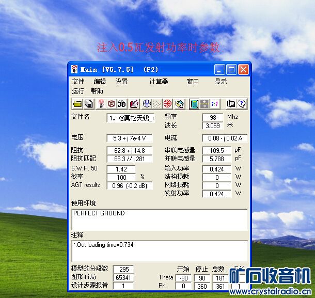Click the '使用环境' label

(83, 203)
